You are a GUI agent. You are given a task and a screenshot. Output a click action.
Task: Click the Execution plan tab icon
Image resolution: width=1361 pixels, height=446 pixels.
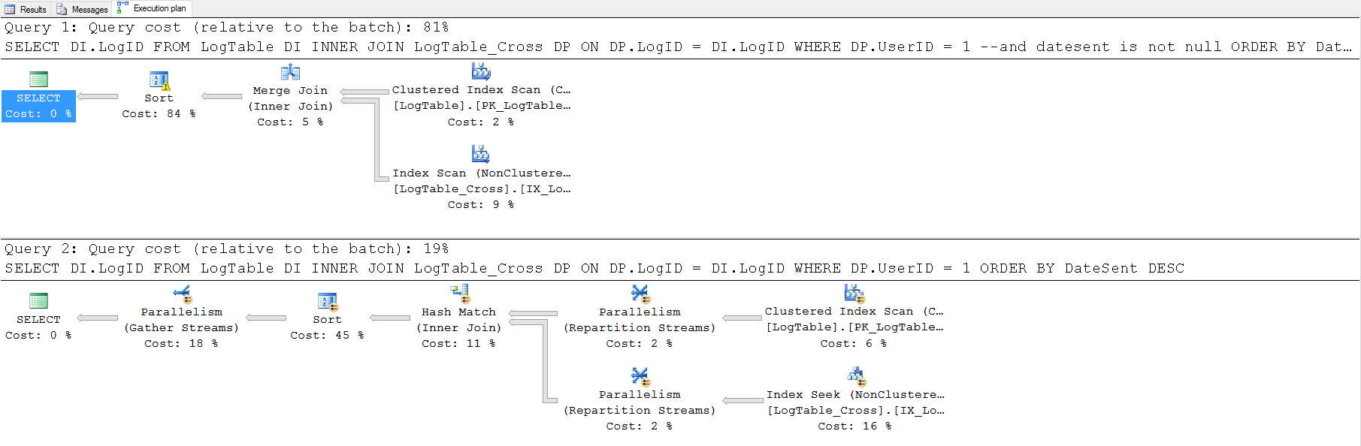pos(122,8)
